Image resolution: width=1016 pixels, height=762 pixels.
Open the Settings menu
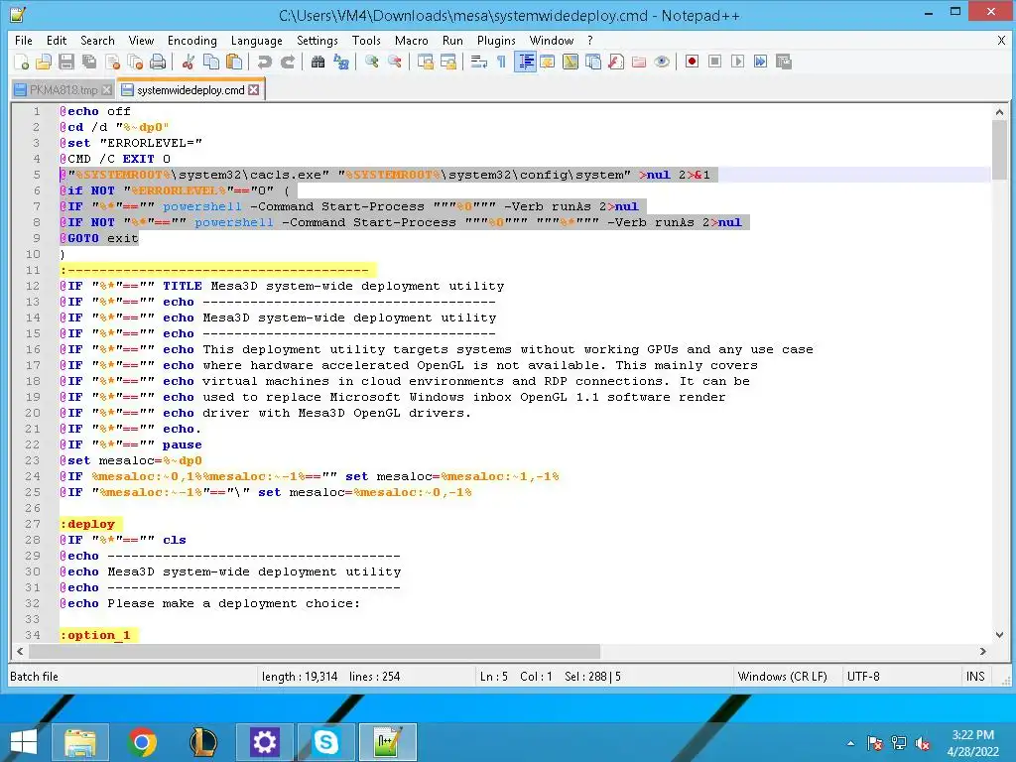click(x=317, y=40)
